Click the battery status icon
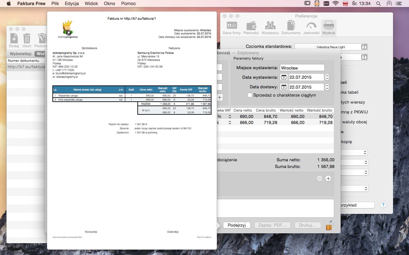This screenshot has width=409, height=255. [x=326, y=4]
